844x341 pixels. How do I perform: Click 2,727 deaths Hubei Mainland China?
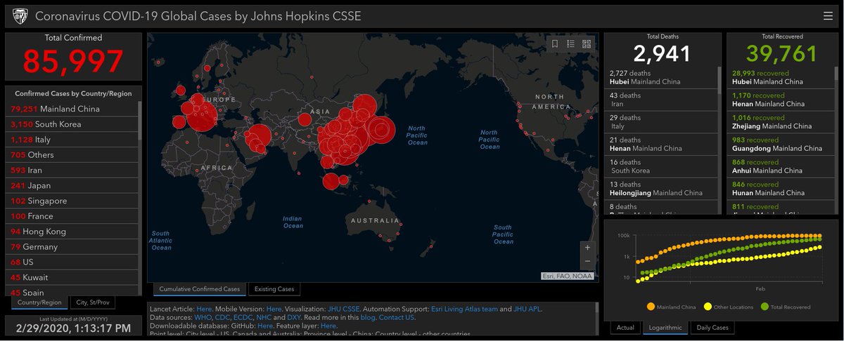point(661,77)
